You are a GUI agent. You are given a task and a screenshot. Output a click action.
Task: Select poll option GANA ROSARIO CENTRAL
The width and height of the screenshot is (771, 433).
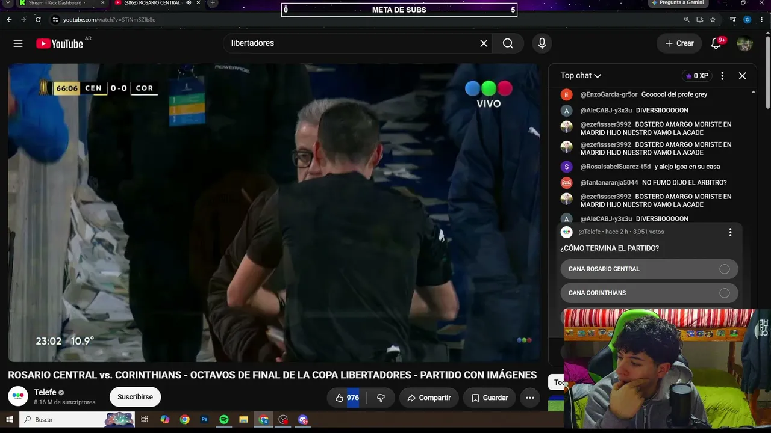(x=649, y=269)
